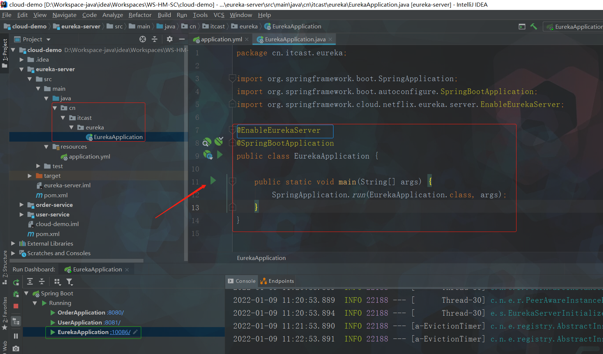Image resolution: width=603 pixels, height=354 pixels.
Task: Open the Project view dropdown
Action: click(x=48, y=39)
